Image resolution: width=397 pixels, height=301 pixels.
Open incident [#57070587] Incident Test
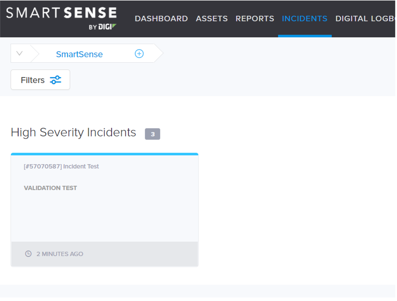[61, 166]
